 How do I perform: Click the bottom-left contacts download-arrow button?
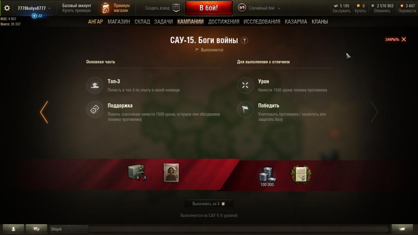click(14, 229)
